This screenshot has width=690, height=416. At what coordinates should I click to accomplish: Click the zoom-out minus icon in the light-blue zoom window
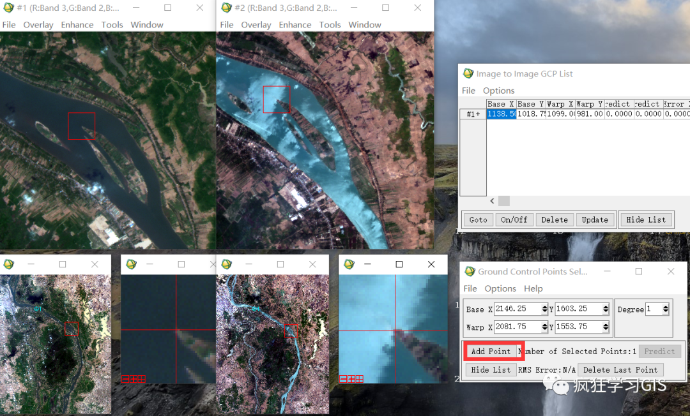point(343,379)
